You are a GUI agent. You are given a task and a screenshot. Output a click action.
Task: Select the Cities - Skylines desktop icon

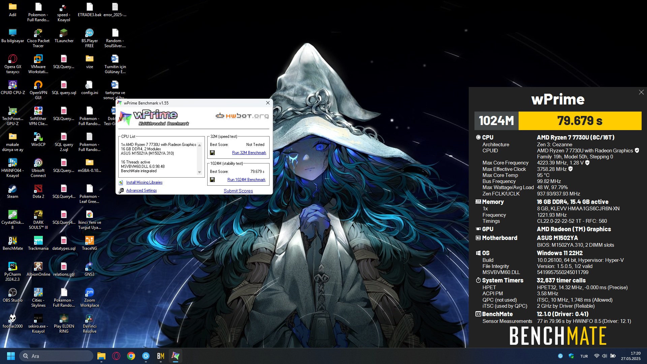(x=38, y=297)
